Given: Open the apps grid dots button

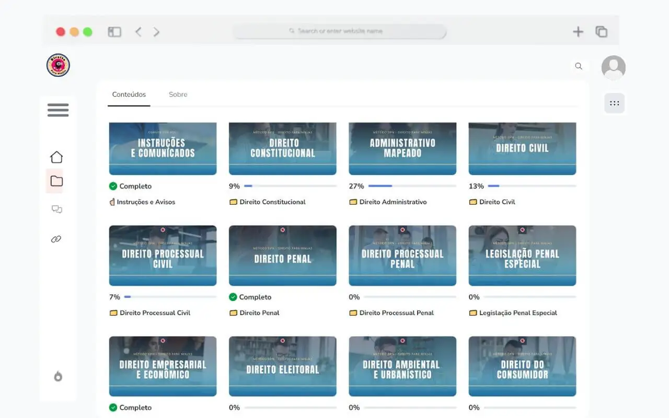Looking at the screenshot, I should tap(615, 103).
